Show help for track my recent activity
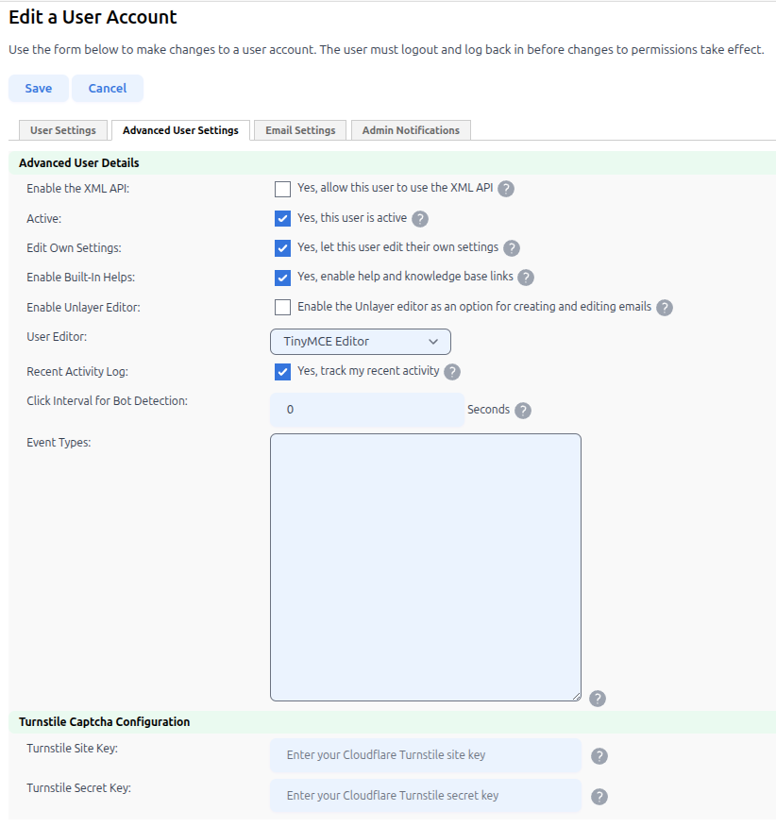The width and height of the screenshot is (776, 827). 452,372
